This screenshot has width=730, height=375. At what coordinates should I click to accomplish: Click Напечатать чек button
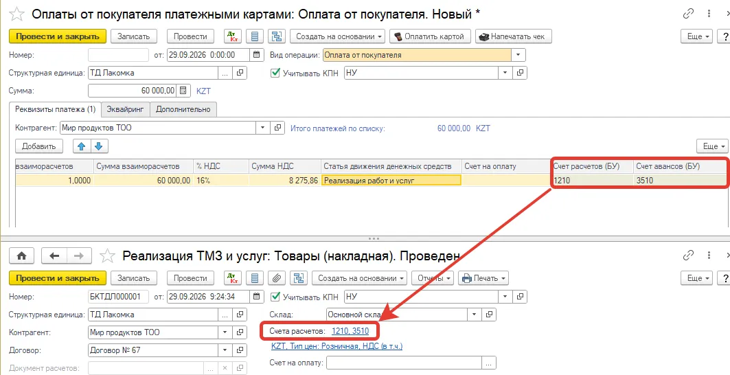(514, 36)
